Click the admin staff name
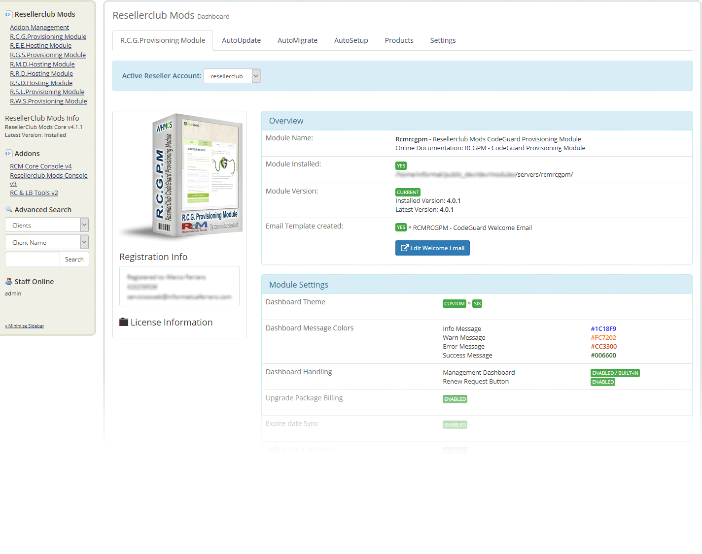 (x=13, y=293)
